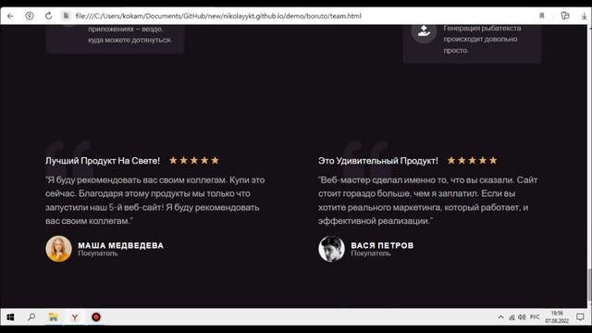The image size is (592, 333).
Task: Click Вася Петров's avatar photo
Action: [331, 249]
